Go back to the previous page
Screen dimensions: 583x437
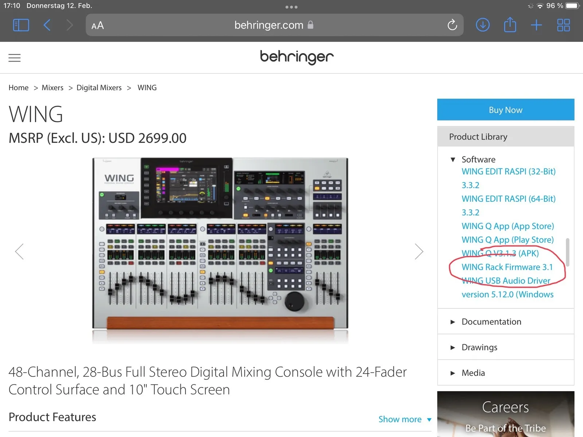coord(47,25)
